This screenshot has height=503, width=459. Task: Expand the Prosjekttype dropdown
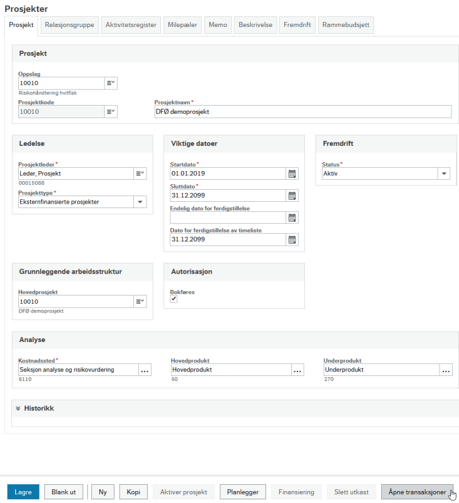pos(140,202)
